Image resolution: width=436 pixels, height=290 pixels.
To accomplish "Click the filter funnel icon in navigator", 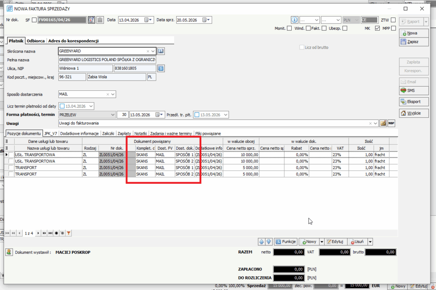I will click(x=69, y=233).
